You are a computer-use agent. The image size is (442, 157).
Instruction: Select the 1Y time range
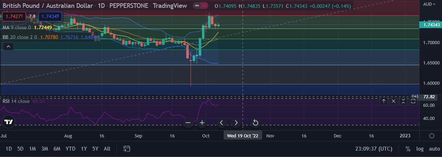point(84,149)
